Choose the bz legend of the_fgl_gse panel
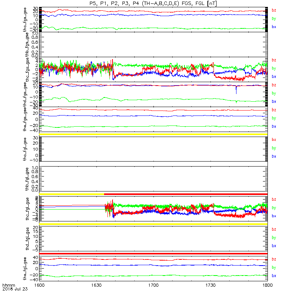 point(274,259)
